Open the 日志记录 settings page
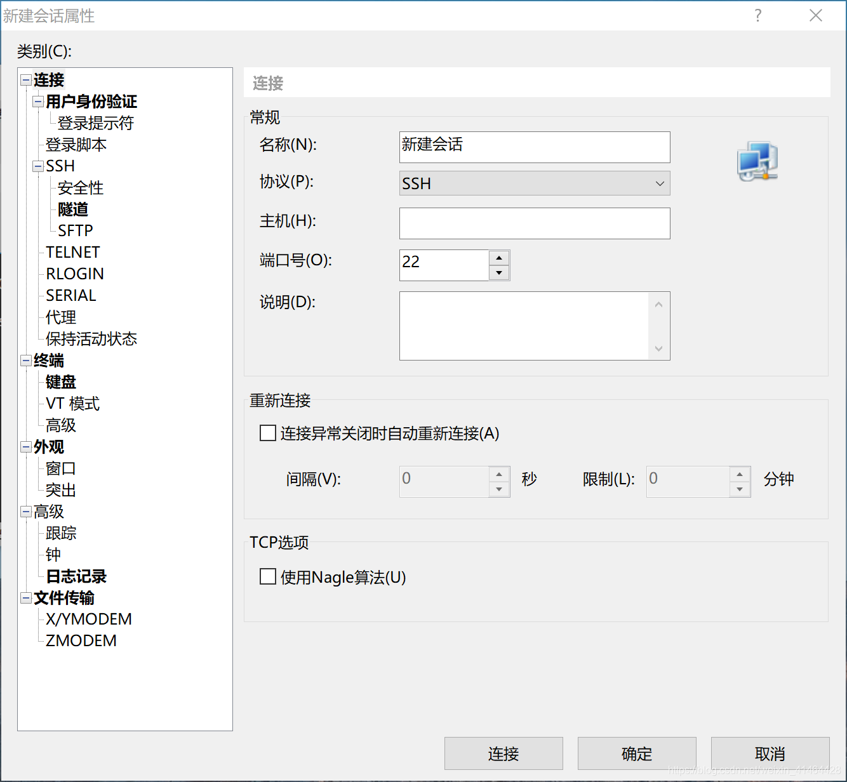This screenshot has height=782, width=847. click(x=75, y=576)
